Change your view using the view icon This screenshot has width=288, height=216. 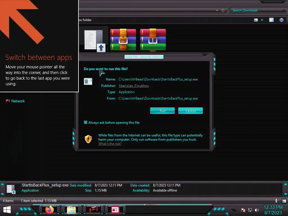(x=256, y=20)
